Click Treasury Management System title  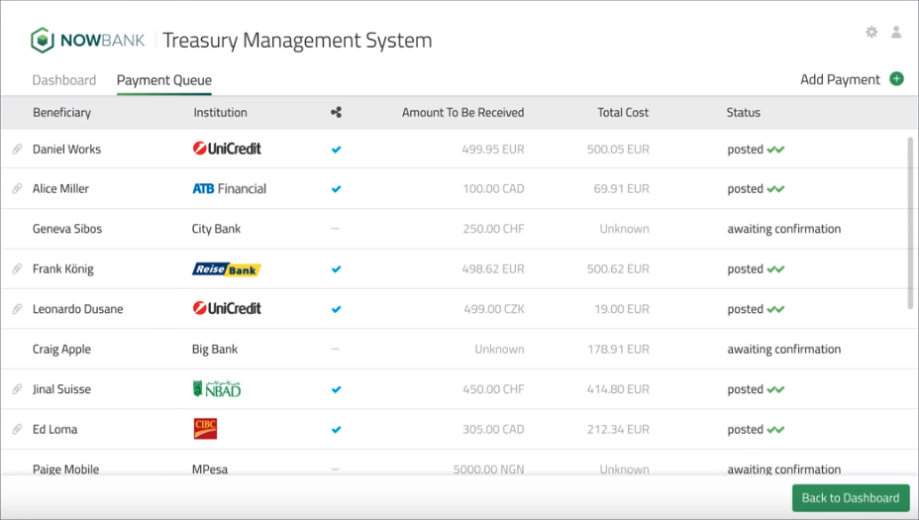pyautogui.click(x=297, y=41)
